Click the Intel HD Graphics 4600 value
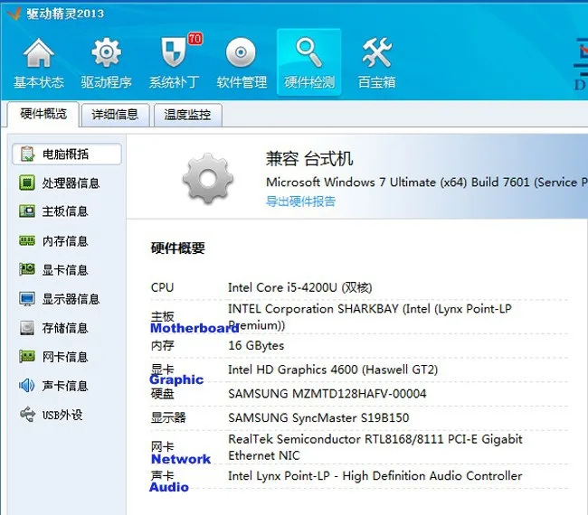Viewport: 588px width, 515px height. (x=333, y=370)
